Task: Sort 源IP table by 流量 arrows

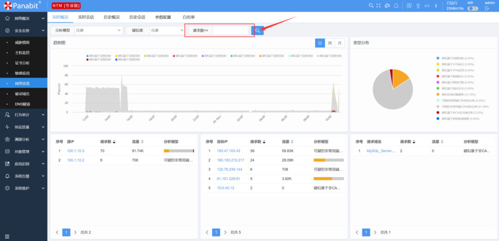Action: pyautogui.click(x=142, y=142)
